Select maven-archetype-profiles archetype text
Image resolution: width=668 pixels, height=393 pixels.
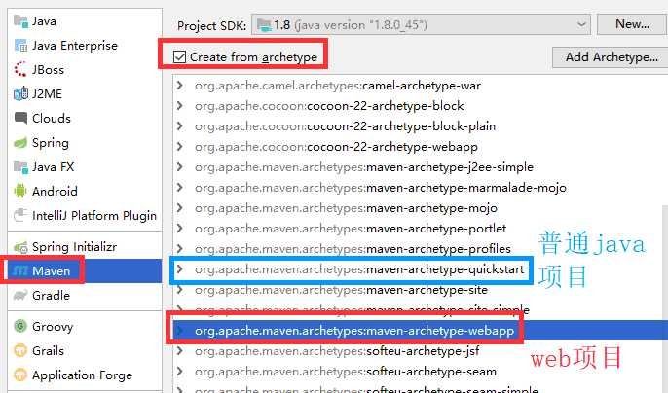point(353,249)
